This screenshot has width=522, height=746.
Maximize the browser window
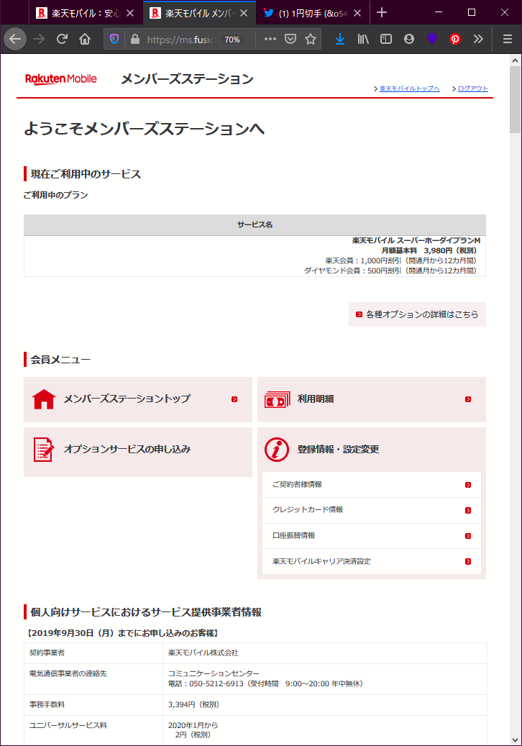pos(472,12)
